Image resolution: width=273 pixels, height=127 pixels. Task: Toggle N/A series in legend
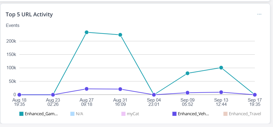pyautogui.click(x=79, y=114)
